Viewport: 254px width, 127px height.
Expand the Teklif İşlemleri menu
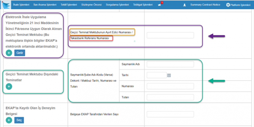tap(69, 5)
